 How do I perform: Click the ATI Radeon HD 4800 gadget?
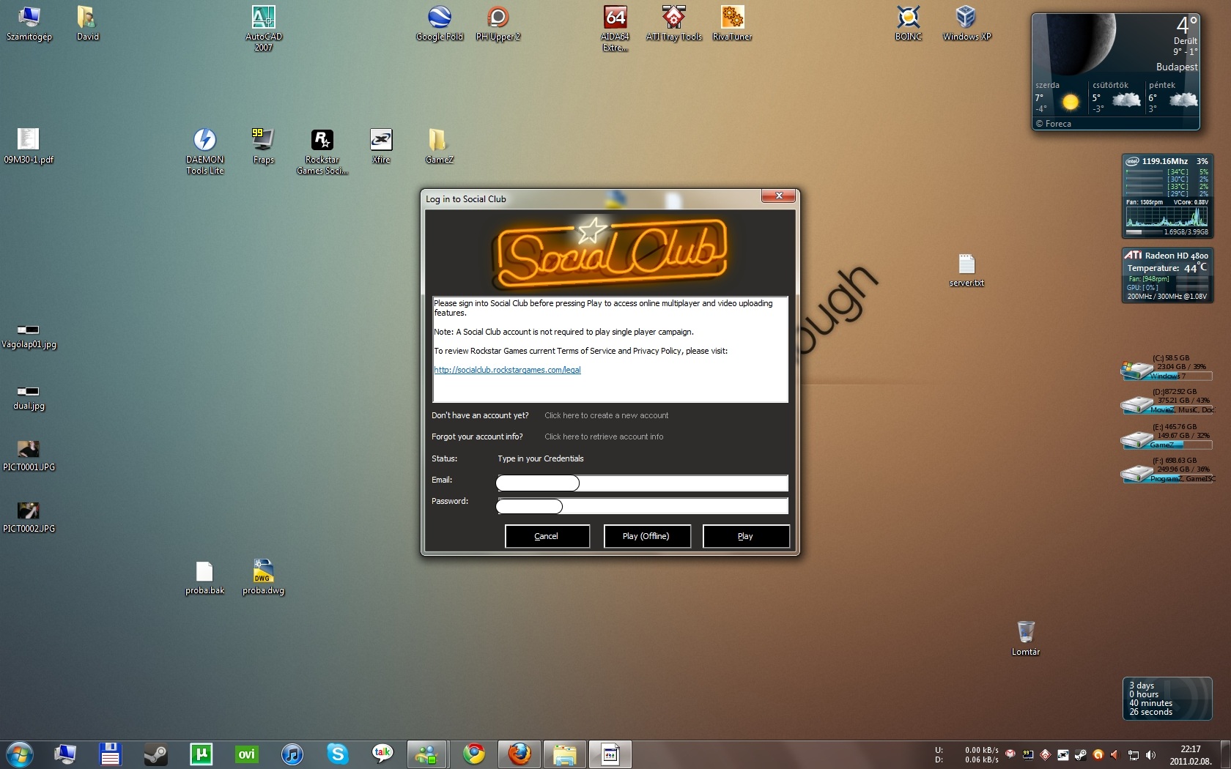click(1167, 275)
